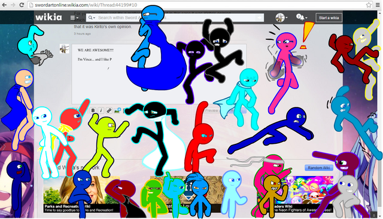The width and height of the screenshot is (383, 219).
Task: Add an image with the photo icon
Action: [x=117, y=110]
